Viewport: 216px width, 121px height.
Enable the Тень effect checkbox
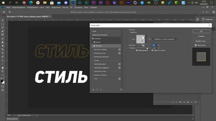pos(93,79)
